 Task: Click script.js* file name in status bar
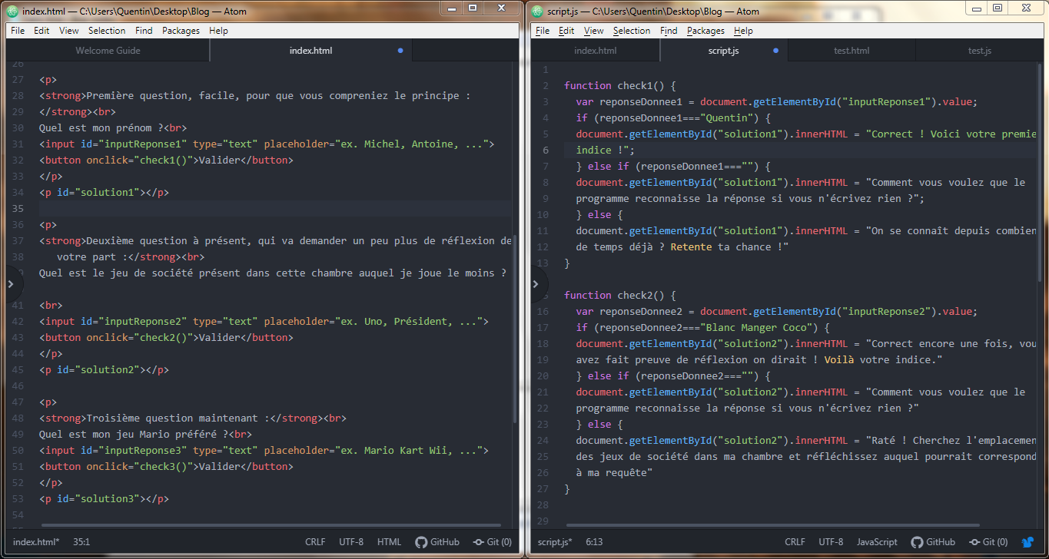coord(554,541)
